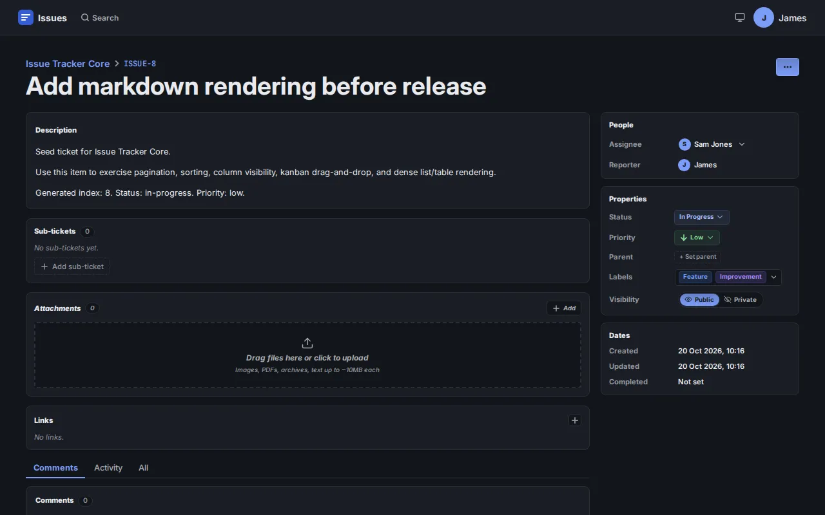Click the search magnifier icon
The height and width of the screenshot is (515, 825).
[85, 17]
